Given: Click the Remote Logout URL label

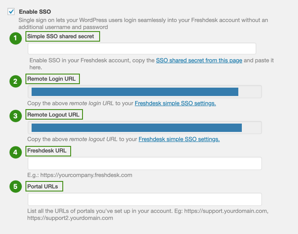Looking at the screenshot, I should click(x=54, y=115).
